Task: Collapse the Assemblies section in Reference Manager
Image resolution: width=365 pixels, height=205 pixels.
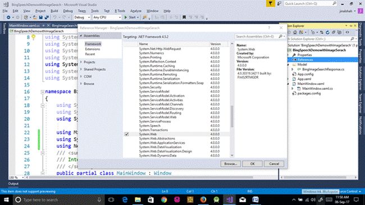Action: coord(81,35)
